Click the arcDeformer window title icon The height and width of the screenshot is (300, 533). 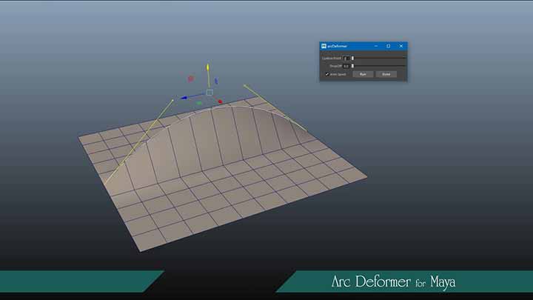click(x=324, y=46)
